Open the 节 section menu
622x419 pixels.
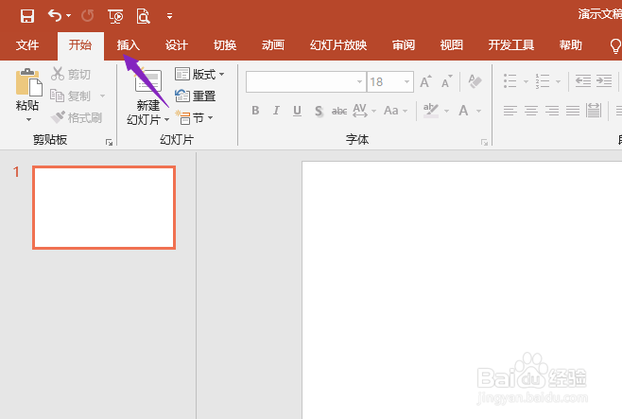(194, 117)
